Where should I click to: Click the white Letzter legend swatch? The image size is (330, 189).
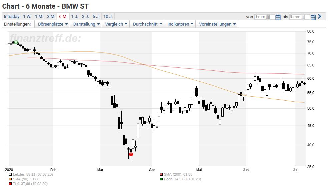[10, 174]
